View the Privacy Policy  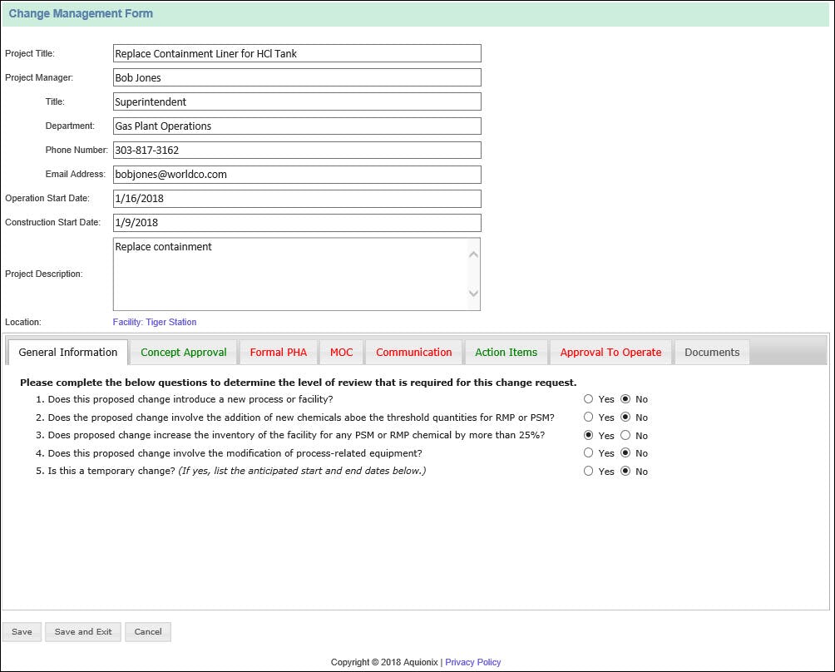pyautogui.click(x=472, y=662)
